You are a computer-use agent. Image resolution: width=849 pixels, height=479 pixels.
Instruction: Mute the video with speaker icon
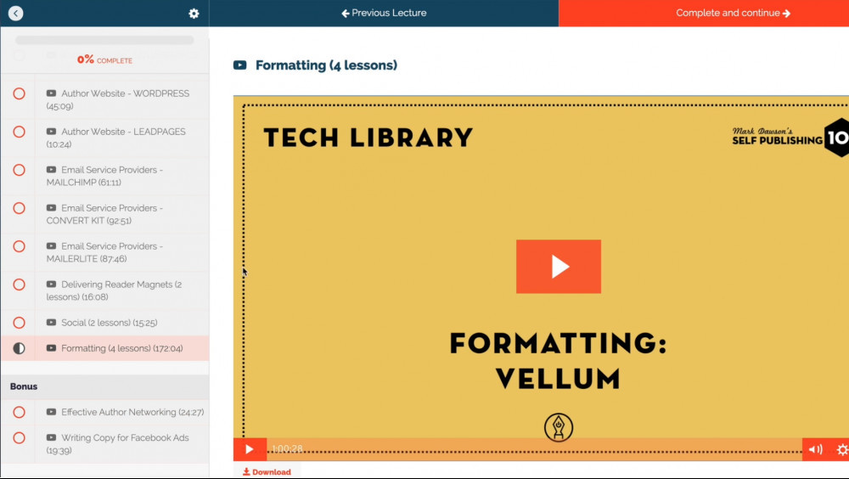click(815, 449)
